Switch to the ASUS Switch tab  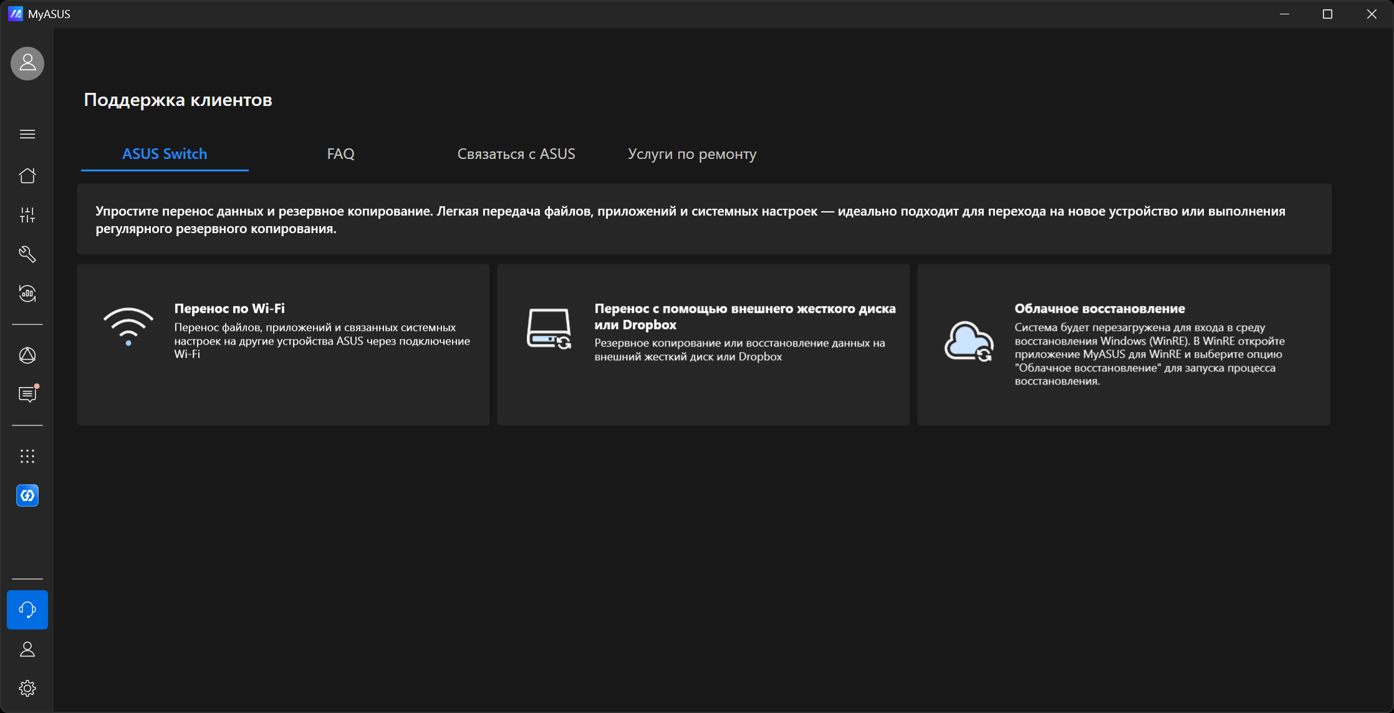click(x=165, y=154)
